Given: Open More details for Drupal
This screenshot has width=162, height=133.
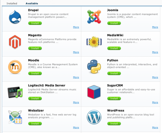Looking at the screenshot, I should (76, 27).
